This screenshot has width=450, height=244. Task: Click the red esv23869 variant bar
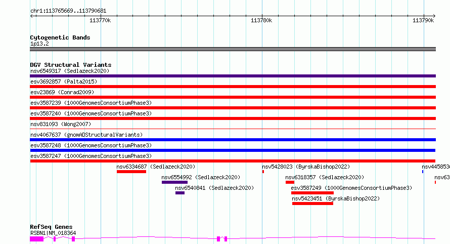click(233, 97)
